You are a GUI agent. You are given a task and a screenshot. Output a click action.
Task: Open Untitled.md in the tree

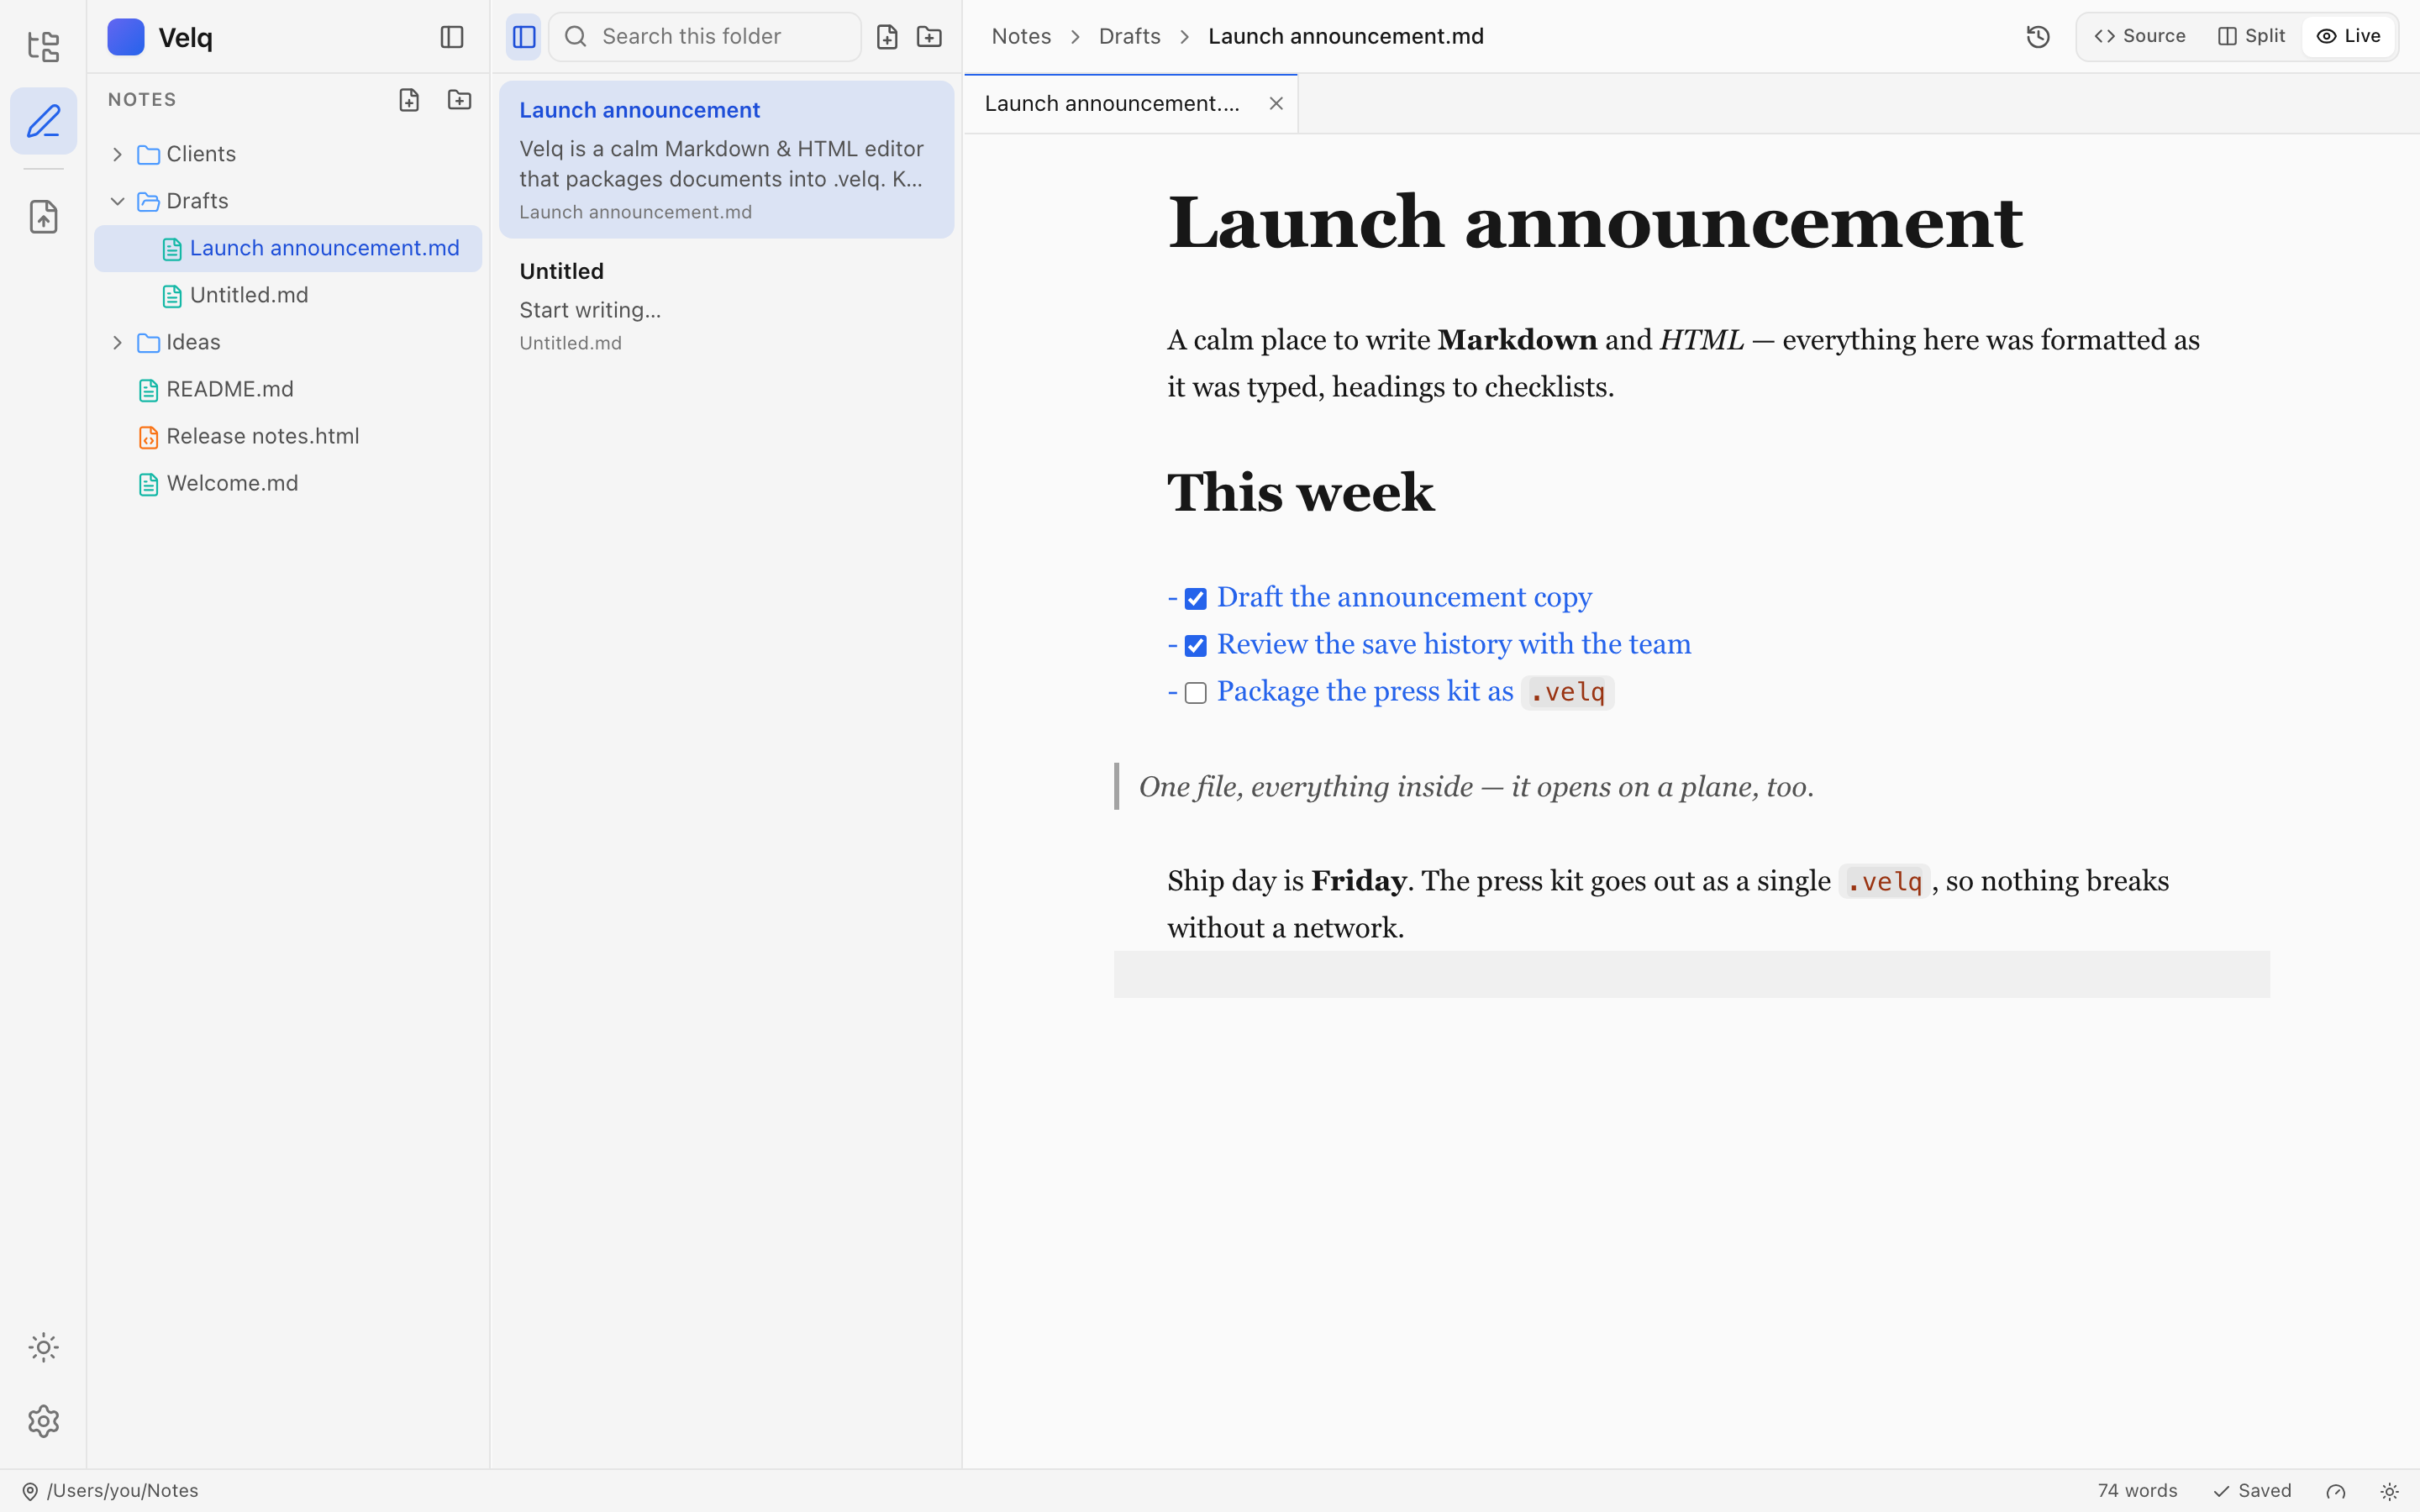coord(288,295)
